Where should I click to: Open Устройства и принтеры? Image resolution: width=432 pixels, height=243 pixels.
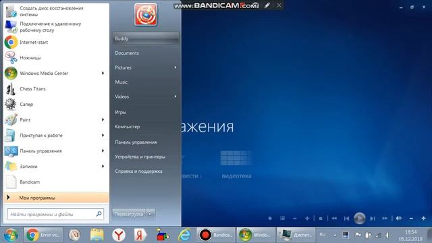pyautogui.click(x=146, y=157)
